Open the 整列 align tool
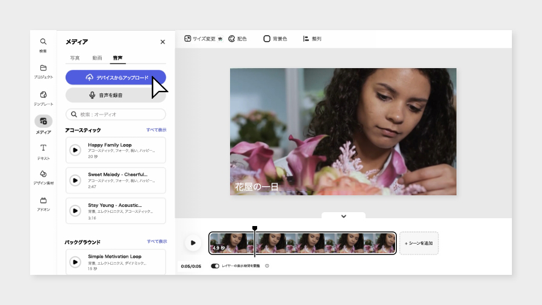Image resolution: width=542 pixels, height=305 pixels. coord(312,39)
